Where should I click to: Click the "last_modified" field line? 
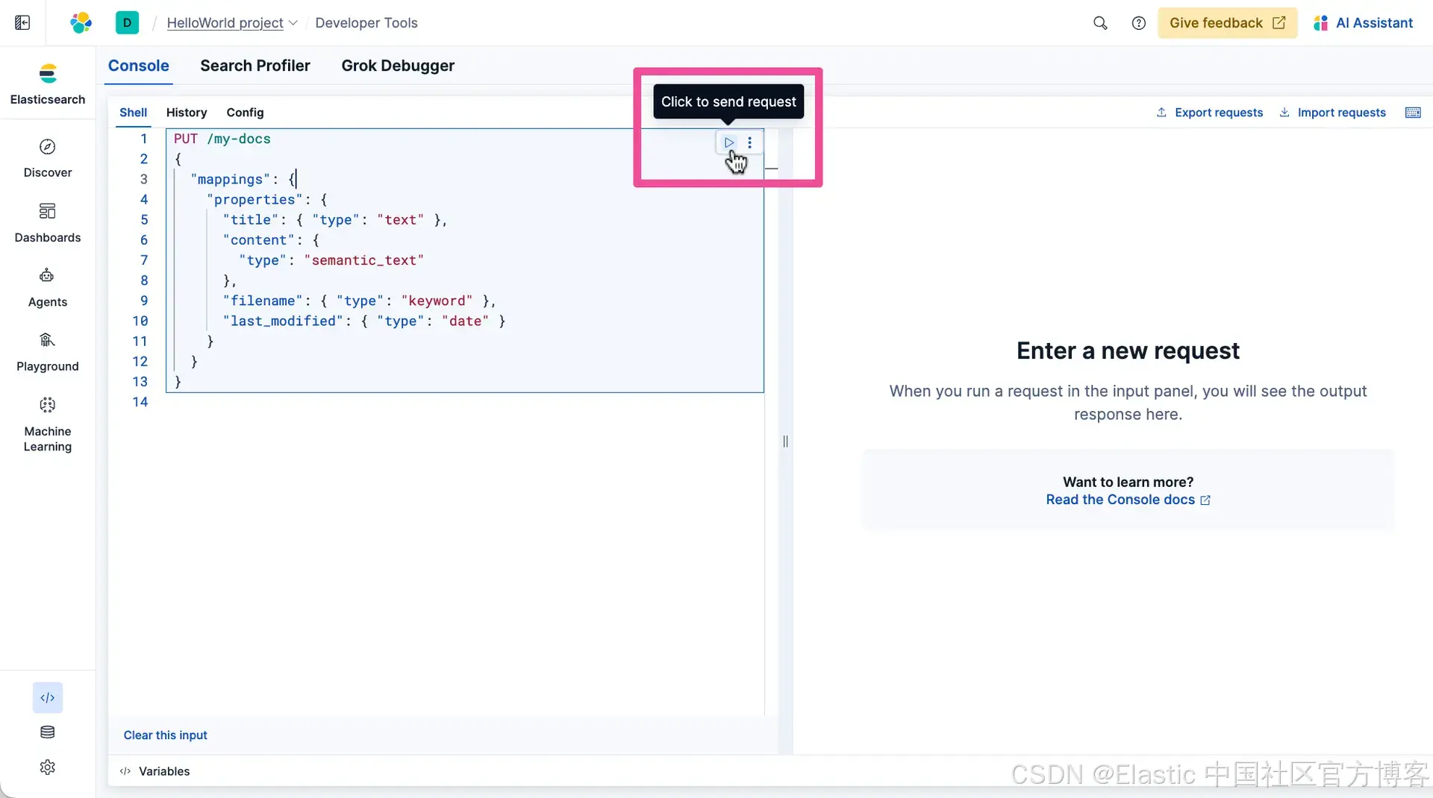tap(364, 321)
